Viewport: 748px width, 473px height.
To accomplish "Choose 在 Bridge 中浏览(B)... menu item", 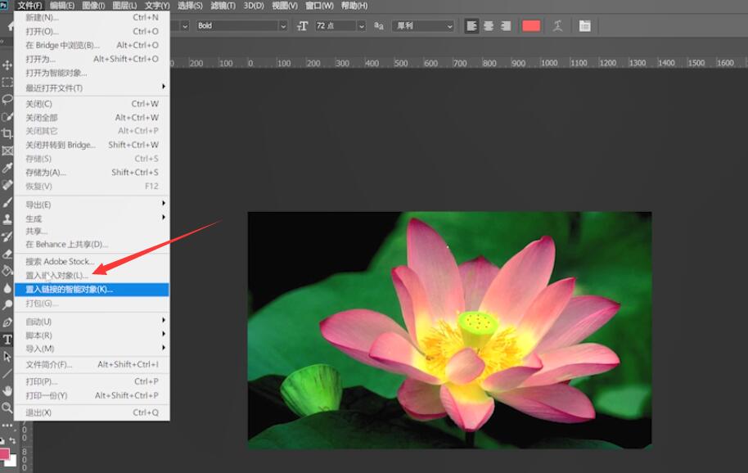I will coord(92,45).
